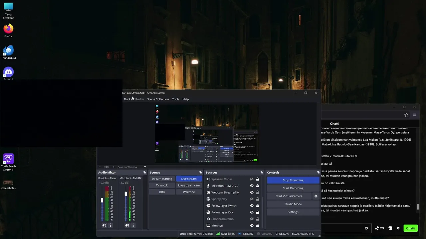Show the Phonecam camo source
The width and height of the screenshot is (426, 239).
252,219
